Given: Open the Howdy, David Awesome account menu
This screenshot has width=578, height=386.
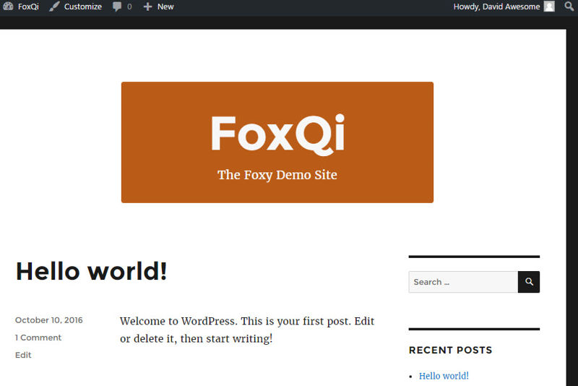Looking at the screenshot, I should point(496,7).
